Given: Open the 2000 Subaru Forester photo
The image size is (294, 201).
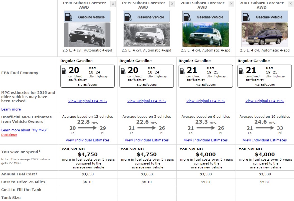Looking at the screenshot, I should pyautogui.click(x=206, y=35).
